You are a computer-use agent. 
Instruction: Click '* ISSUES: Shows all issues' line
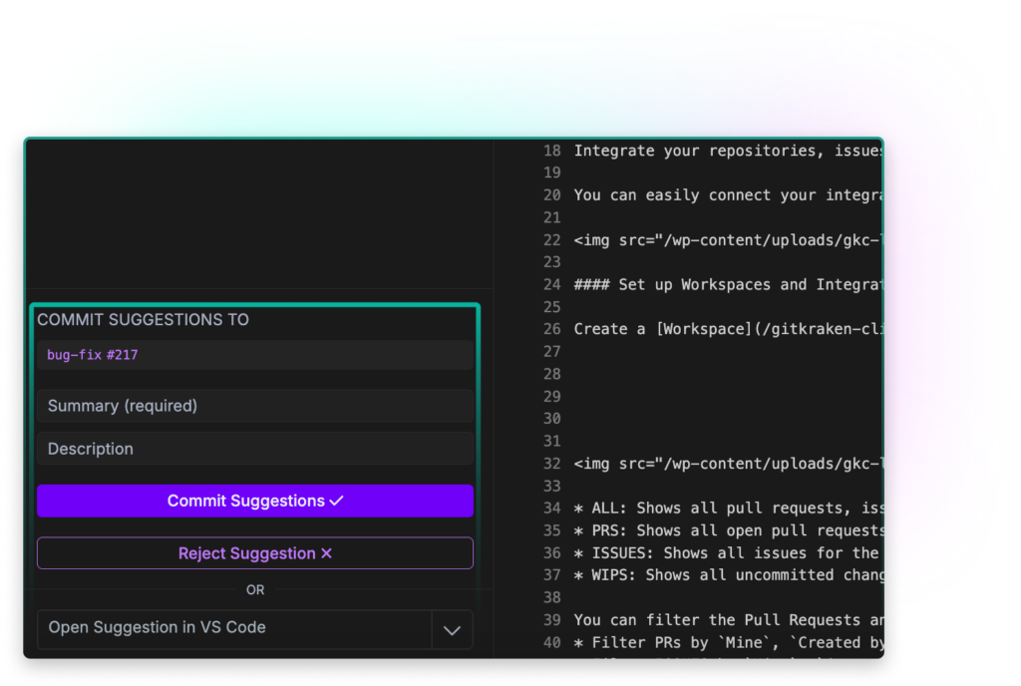pyautogui.click(x=727, y=553)
